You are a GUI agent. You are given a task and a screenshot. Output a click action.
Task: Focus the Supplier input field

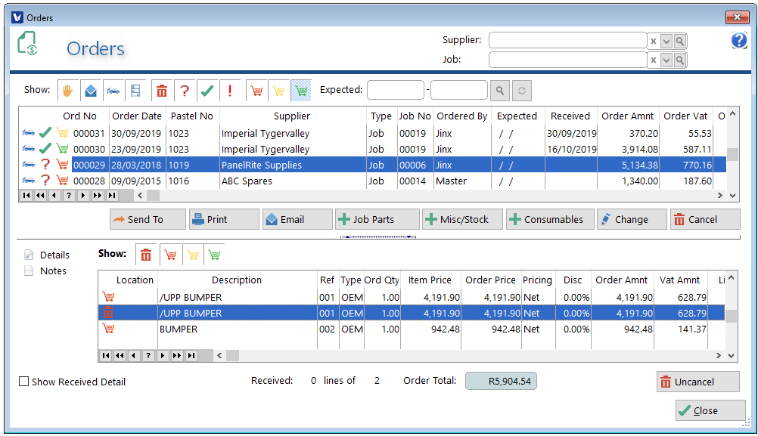point(567,41)
